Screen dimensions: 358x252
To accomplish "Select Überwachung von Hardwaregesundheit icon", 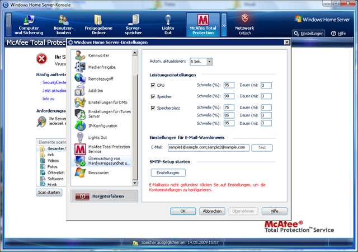I will [x=80, y=161].
